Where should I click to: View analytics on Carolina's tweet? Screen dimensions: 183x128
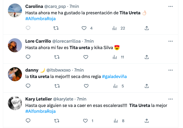[115, 28]
